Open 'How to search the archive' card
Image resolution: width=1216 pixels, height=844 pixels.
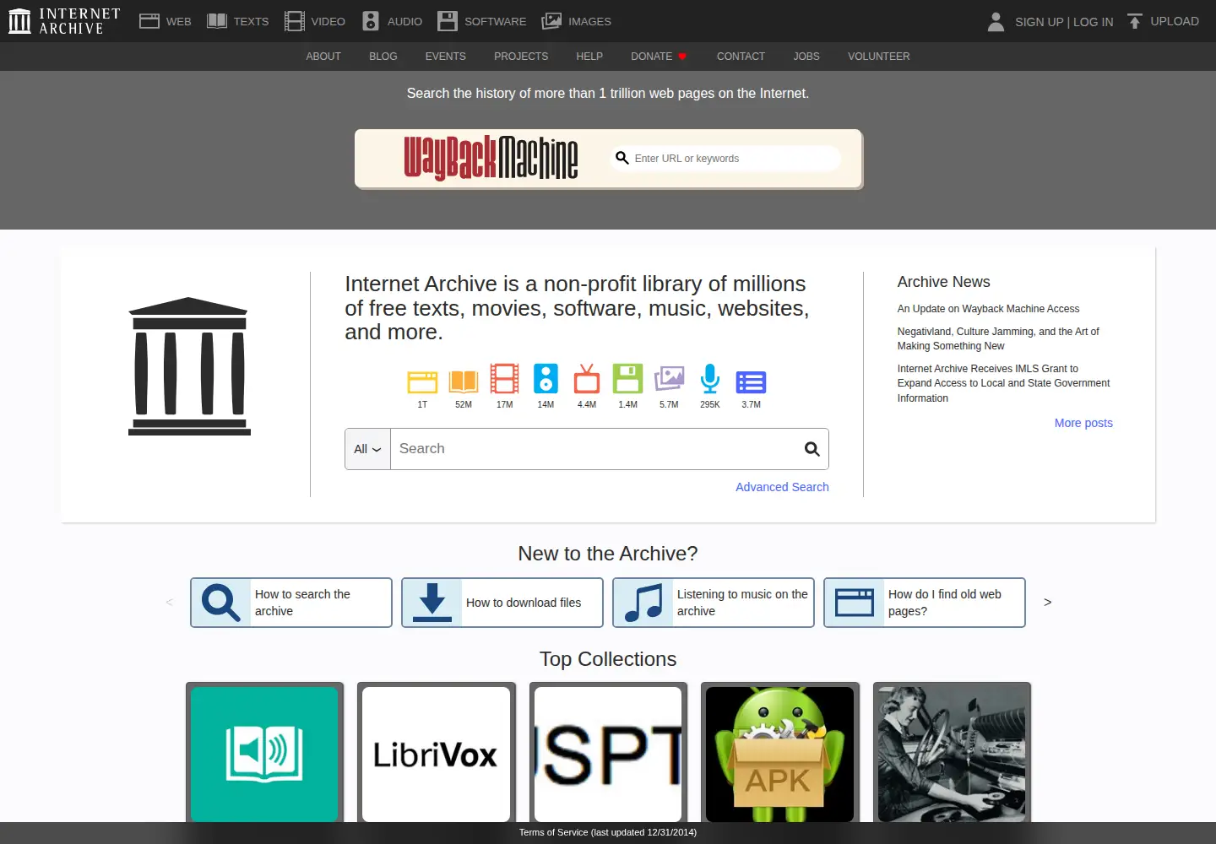[291, 603]
